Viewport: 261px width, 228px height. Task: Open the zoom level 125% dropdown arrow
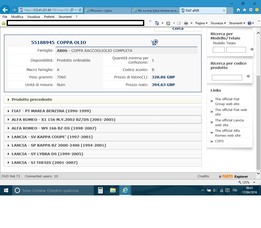[254, 182]
